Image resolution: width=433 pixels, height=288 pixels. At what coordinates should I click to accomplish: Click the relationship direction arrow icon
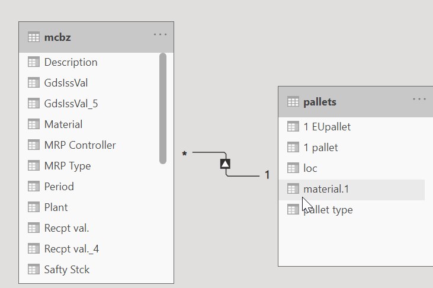tap(225, 164)
